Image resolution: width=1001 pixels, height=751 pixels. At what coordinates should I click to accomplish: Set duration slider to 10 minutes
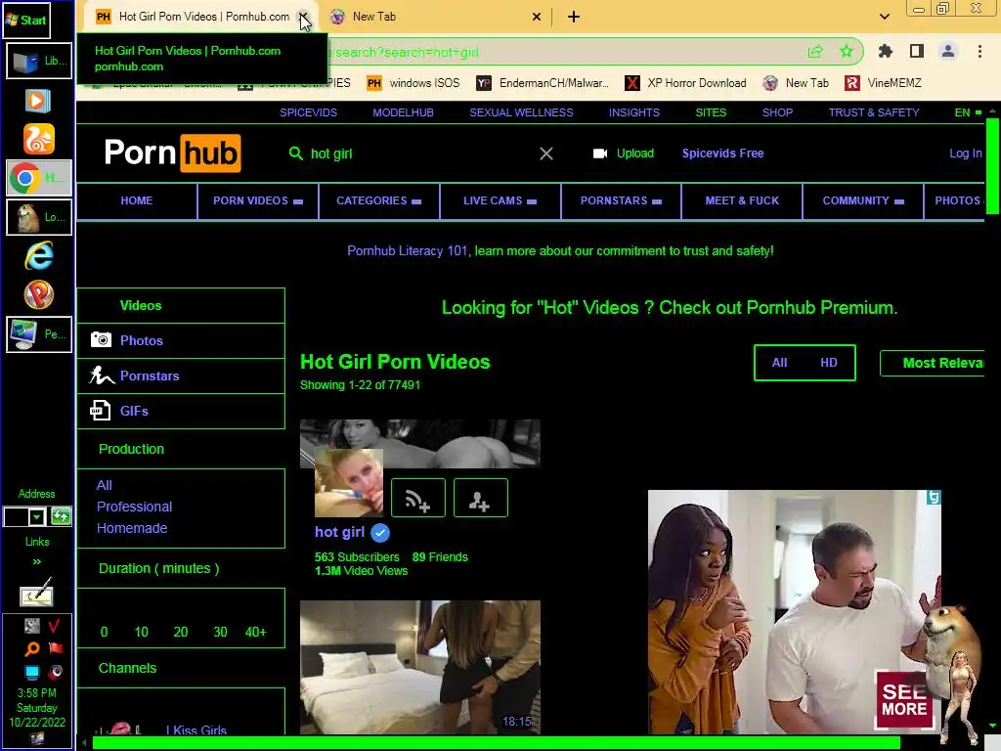141,632
